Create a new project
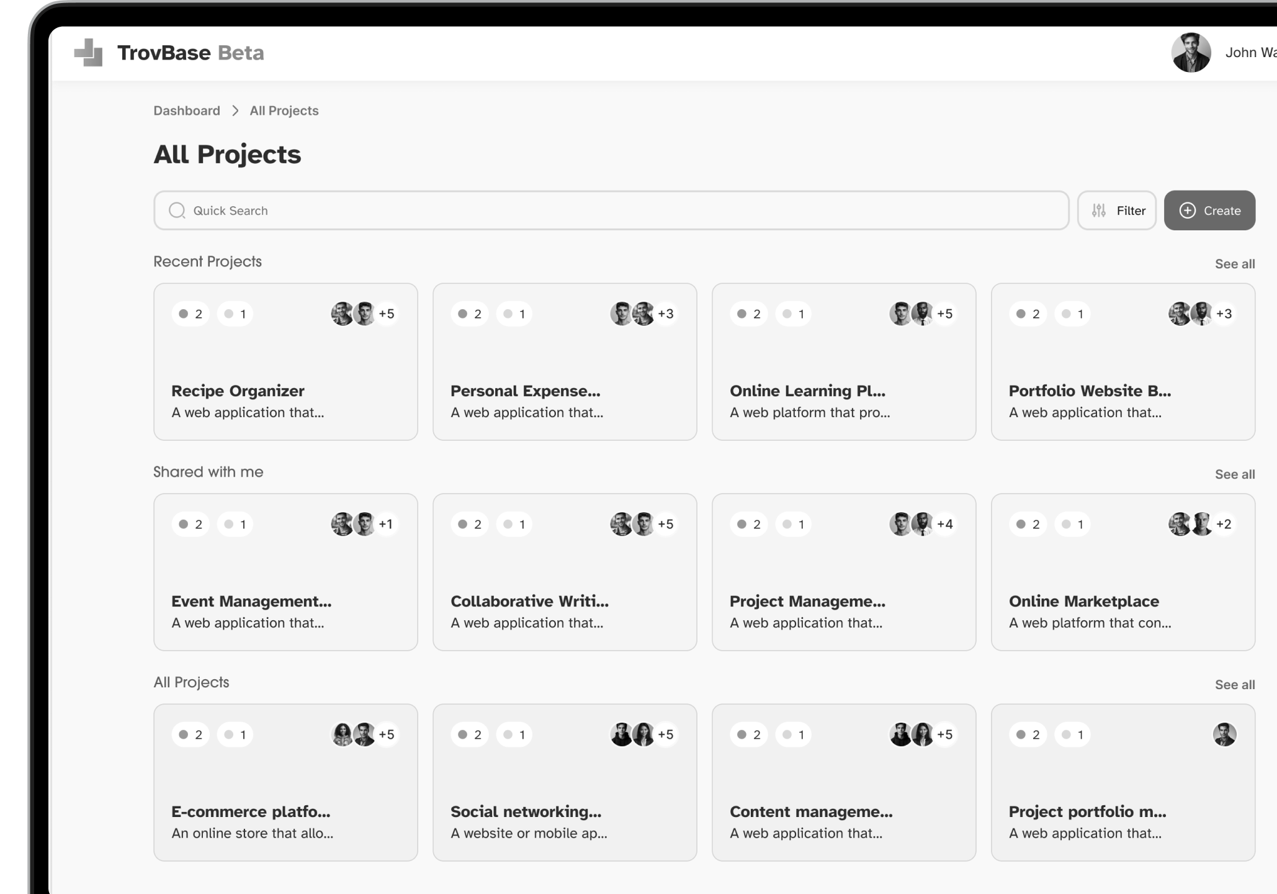This screenshot has height=894, width=1277. (x=1209, y=210)
